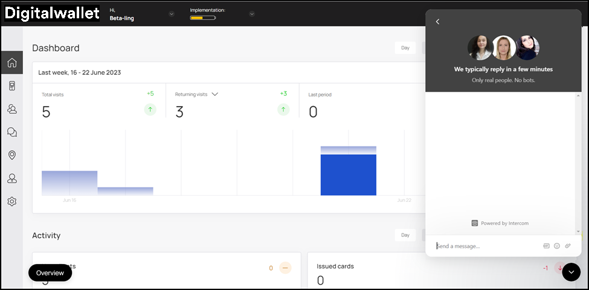The image size is (589, 290).
Task: Open the Returning visits metric dropdown
Action: pos(214,94)
